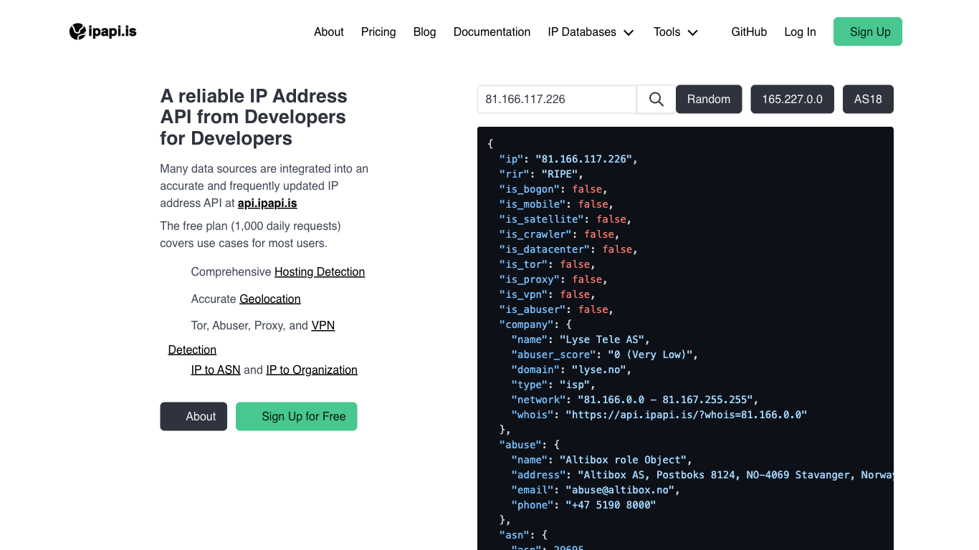Click Log In
This screenshot has height=550, width=979.
(x=800, y=32)
